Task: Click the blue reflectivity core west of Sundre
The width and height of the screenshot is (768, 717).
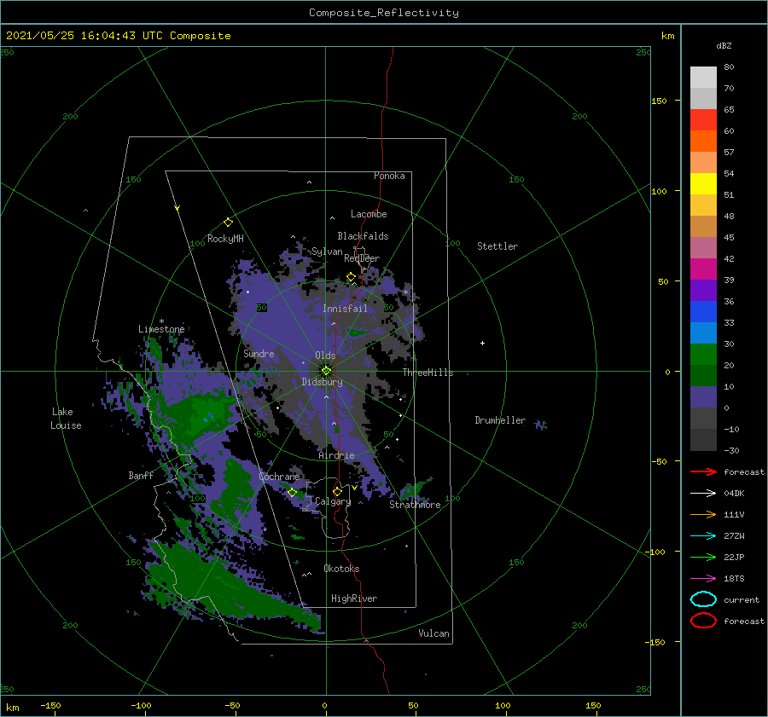Action: click(x=209, y=417)
